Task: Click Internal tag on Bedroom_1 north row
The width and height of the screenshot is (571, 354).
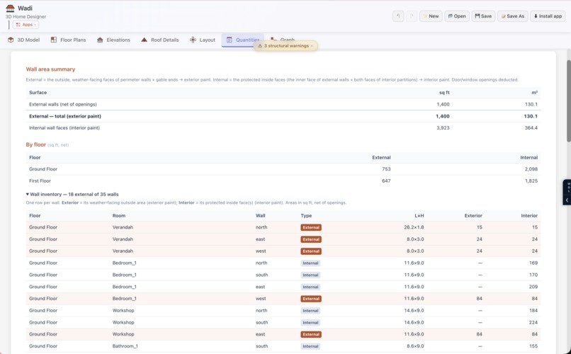Action: coord(310,263)
